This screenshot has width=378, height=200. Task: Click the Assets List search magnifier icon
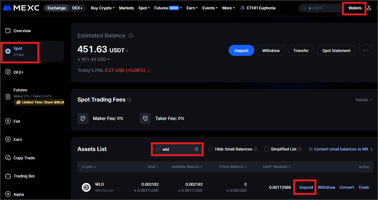pos(158,149)
